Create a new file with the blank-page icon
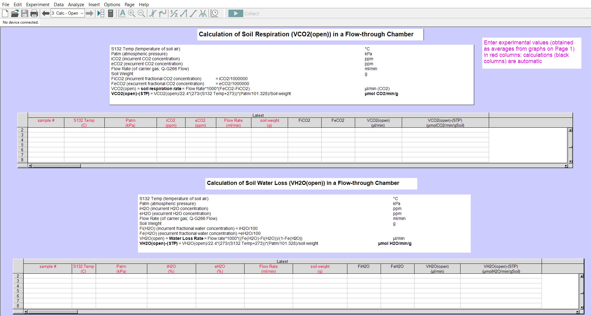Image resolution: width=591 pixels, height=316 pixels. tap(5, 13)
